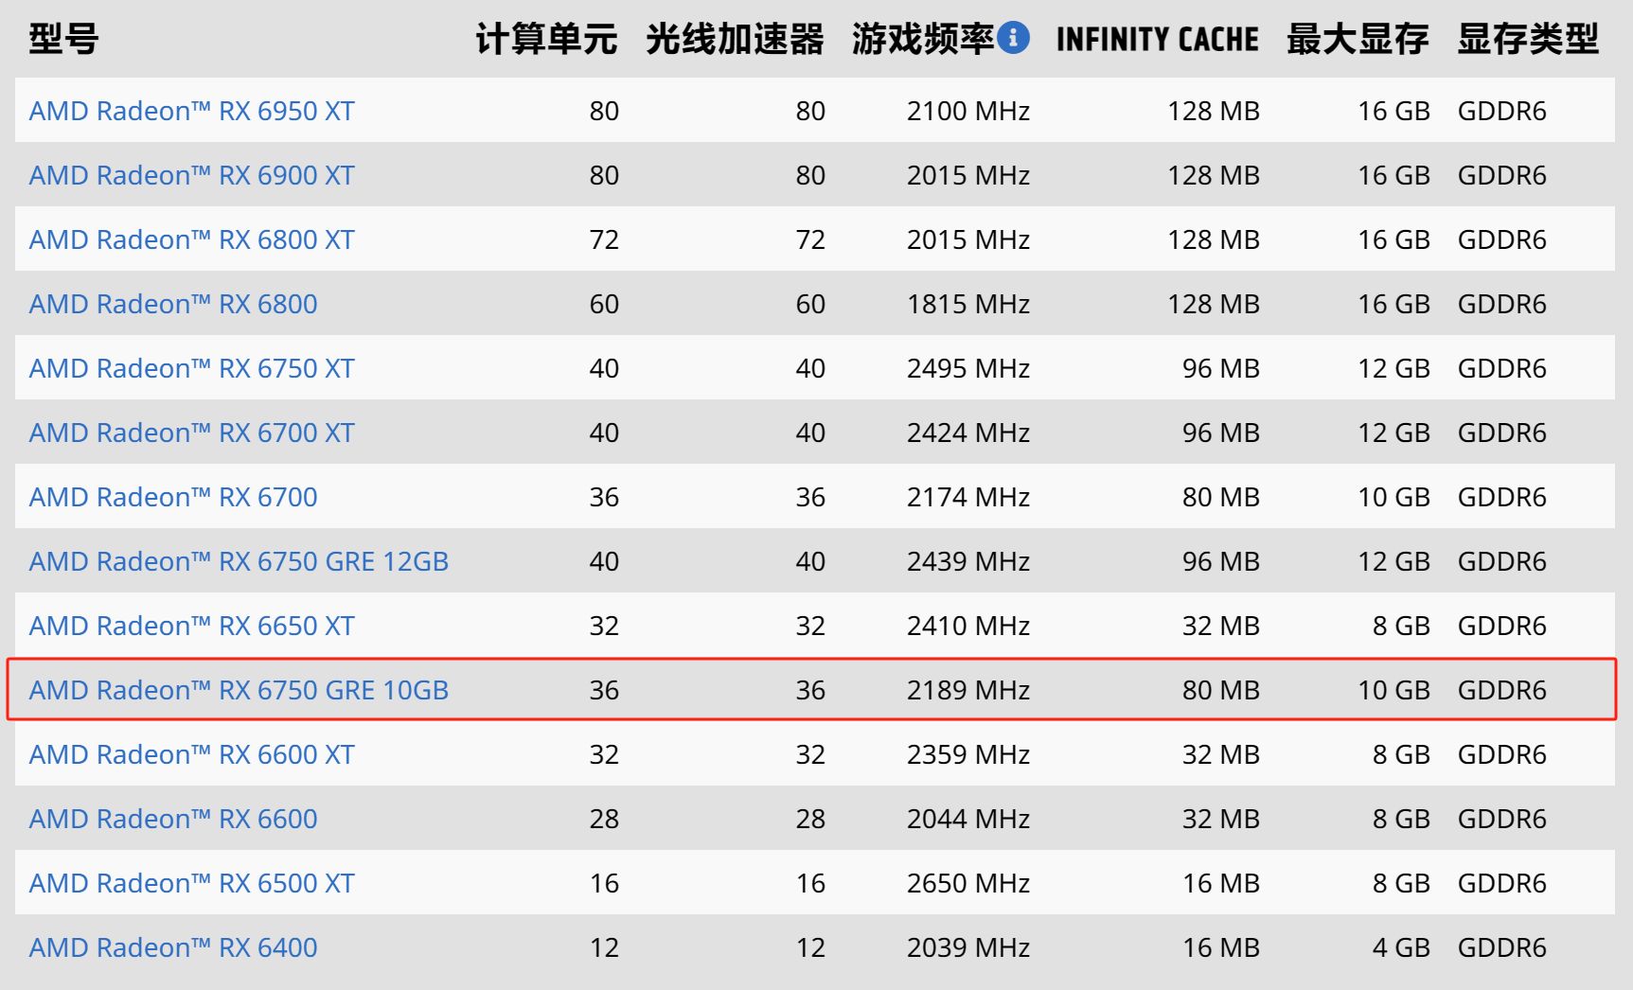Open AMD Radeon RX 6800 link
The image size is (1633, 990).
tap(173, 304)
